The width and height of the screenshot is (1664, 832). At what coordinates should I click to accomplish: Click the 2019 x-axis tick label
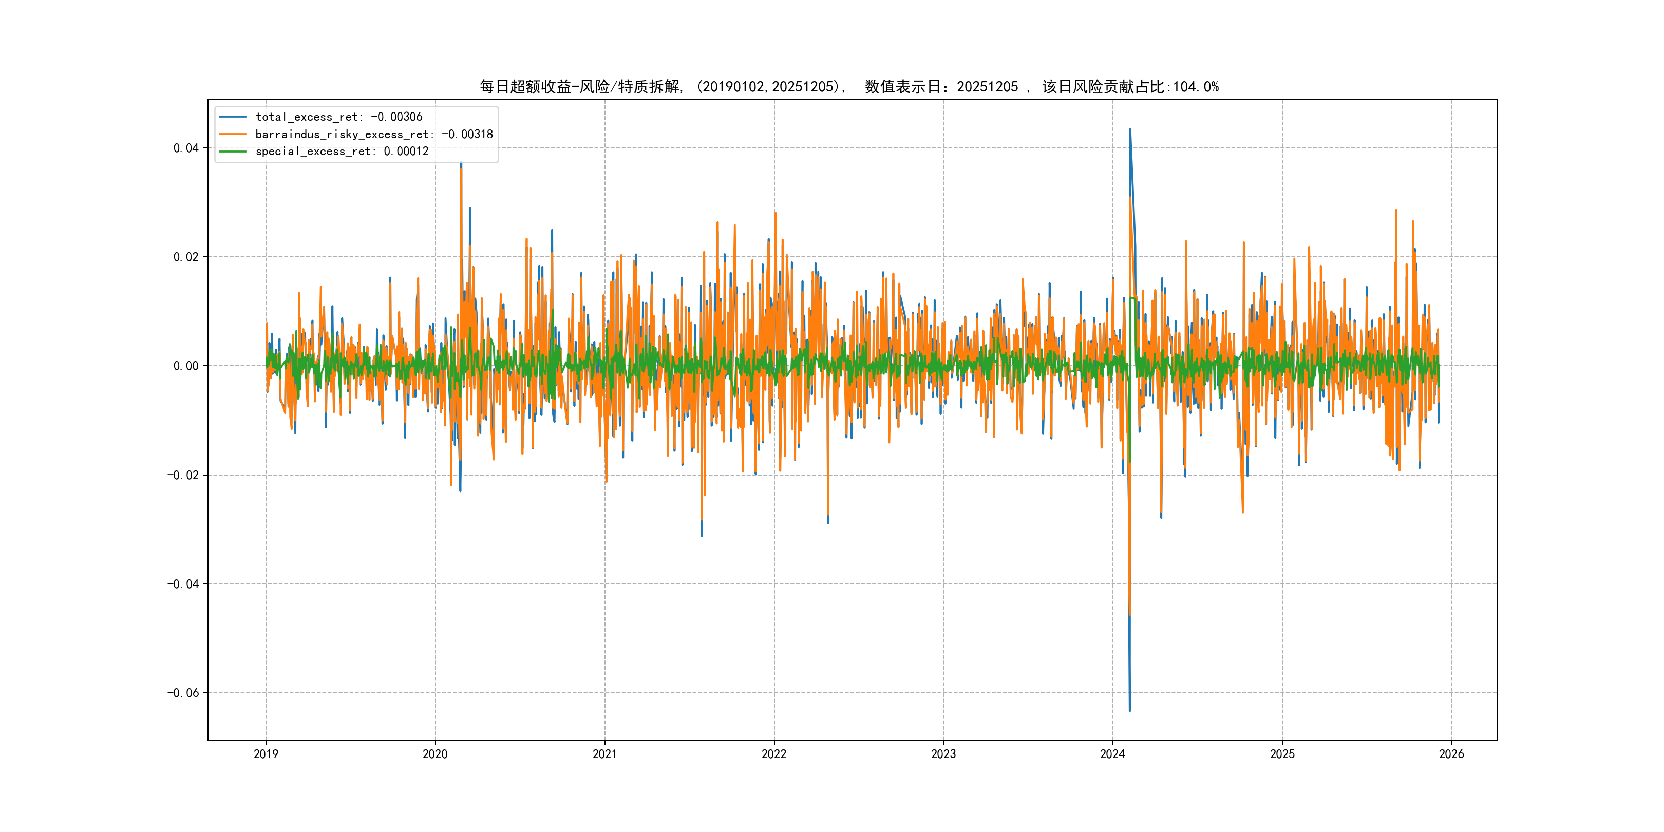(x=266, y=754)
